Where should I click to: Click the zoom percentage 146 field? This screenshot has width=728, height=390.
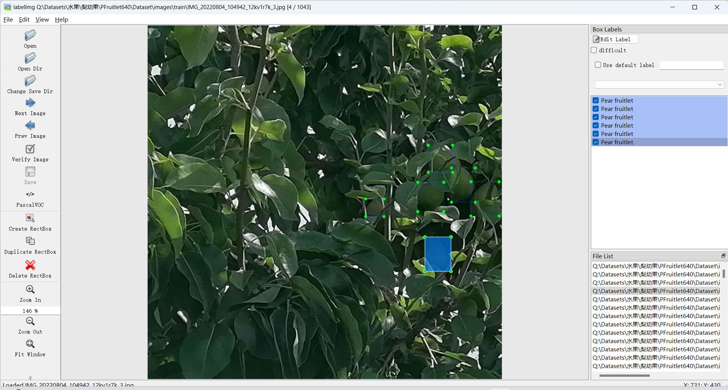(x=30, y=311)
